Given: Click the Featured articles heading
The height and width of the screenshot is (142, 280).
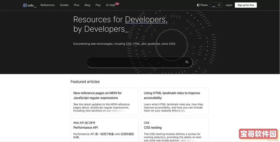Looking at the screenshot, I should click(x=85, y=82).
